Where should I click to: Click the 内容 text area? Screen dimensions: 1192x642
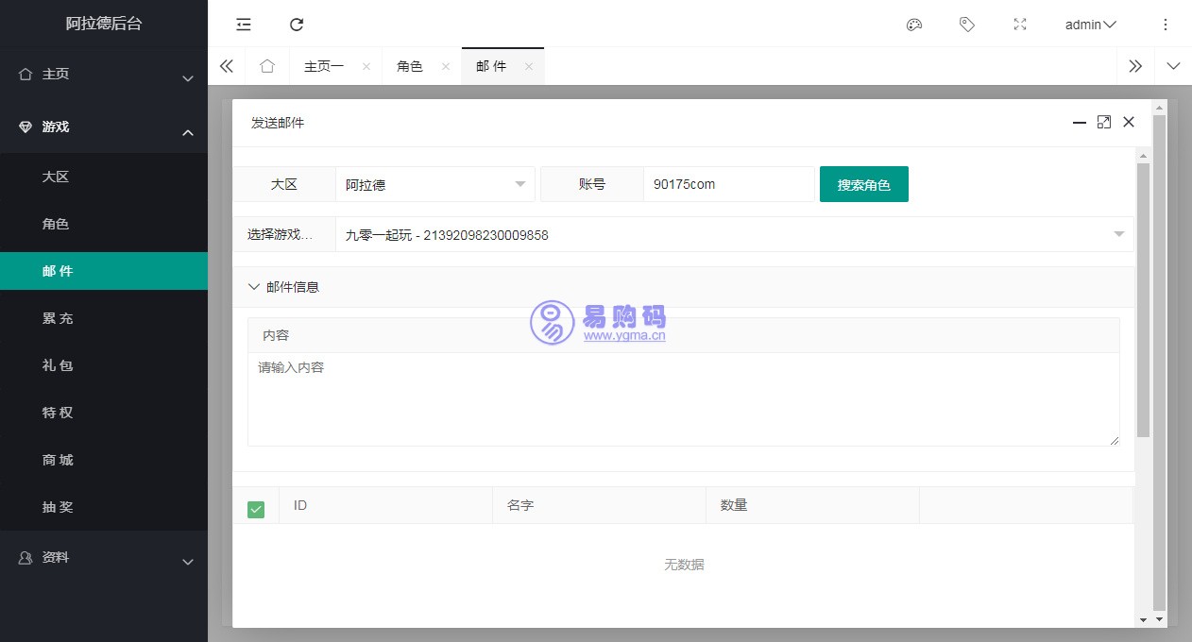click(x=683, y=398)
